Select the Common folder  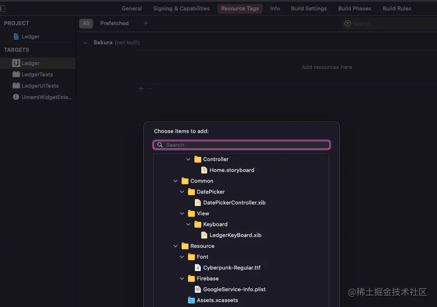point(202,181)
